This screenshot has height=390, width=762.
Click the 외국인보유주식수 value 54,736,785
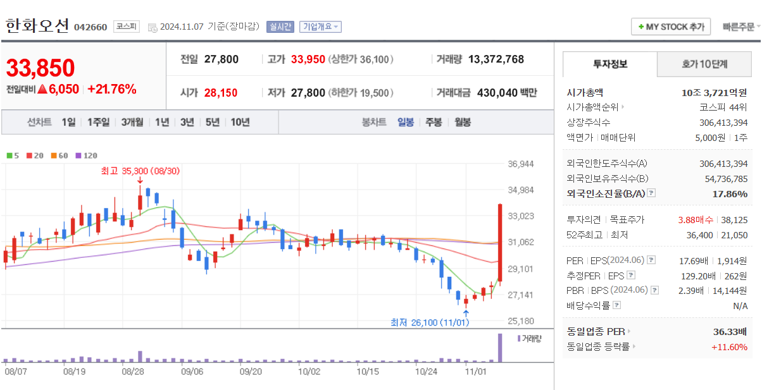727,179
